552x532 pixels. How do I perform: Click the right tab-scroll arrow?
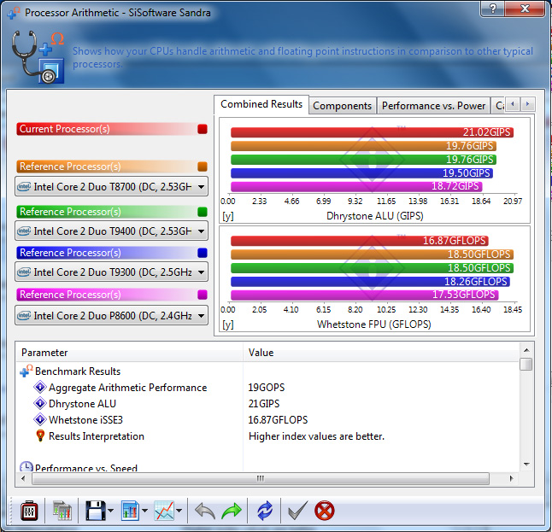click(527, 104)
